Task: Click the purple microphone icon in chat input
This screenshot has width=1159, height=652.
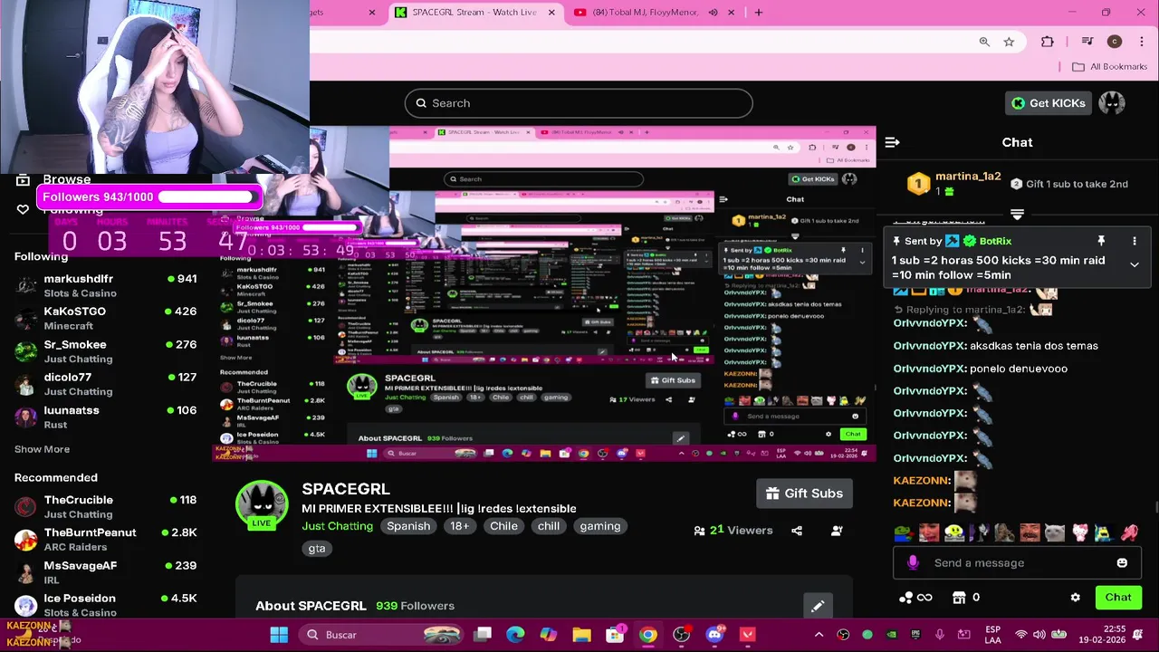Action: pyautogui.click(x=913, y=562)
